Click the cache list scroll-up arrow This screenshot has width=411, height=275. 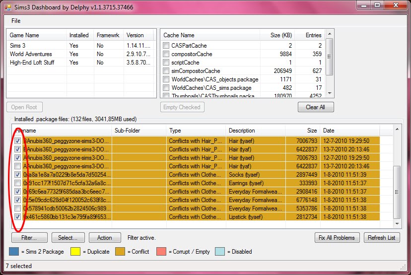330,34
